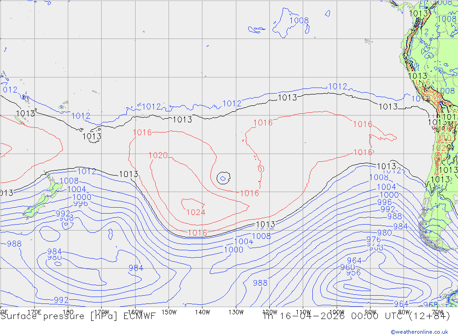Click the '16-04-2026 00:00 UTC (12+84)' timestamp
458x336 pixels.
click(x=365, y=316)
